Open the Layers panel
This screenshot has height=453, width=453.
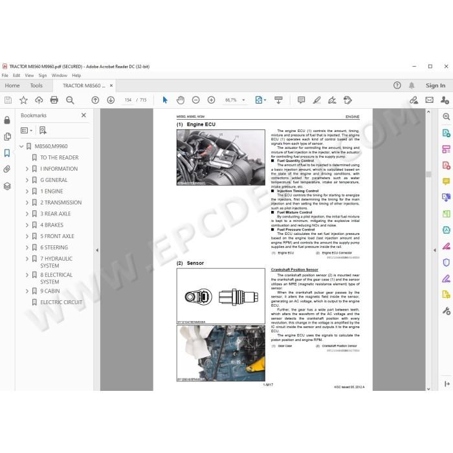[x=7, y=186]
